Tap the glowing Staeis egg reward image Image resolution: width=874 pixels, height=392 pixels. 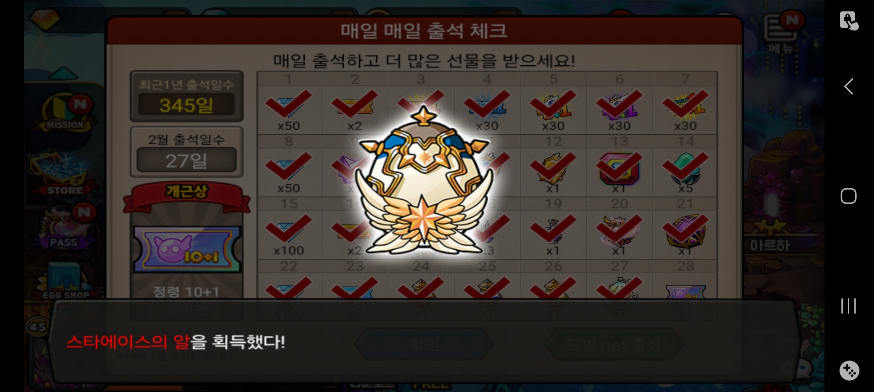[x=424, y=180]
